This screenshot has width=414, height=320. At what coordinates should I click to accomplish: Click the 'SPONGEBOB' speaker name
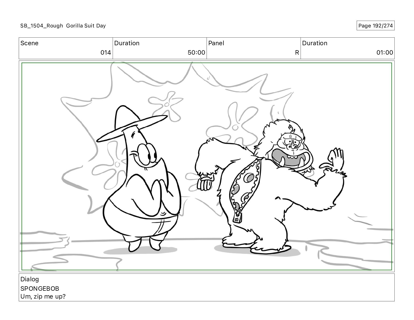(x=40, y=289)
